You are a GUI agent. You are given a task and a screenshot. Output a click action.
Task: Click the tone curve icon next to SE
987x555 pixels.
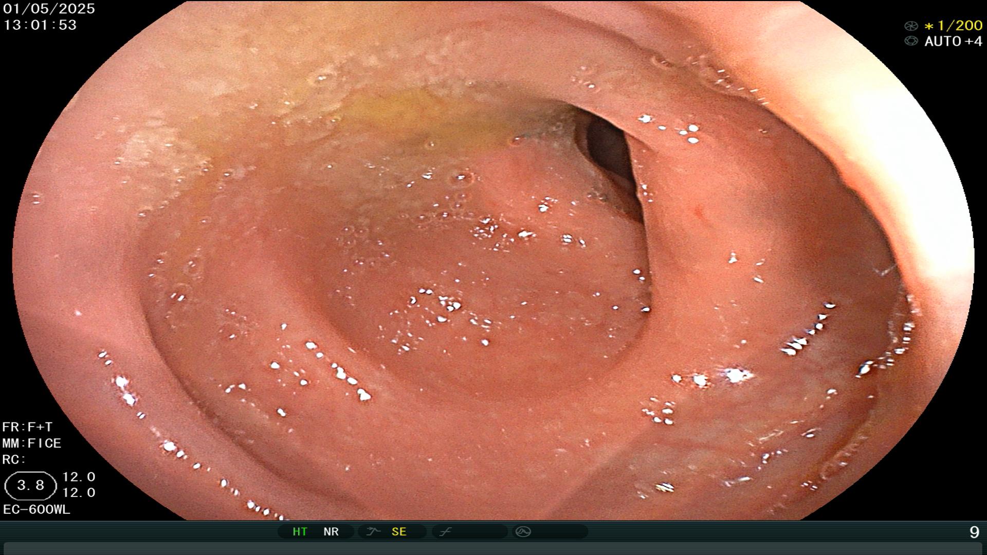coord(373,531)
